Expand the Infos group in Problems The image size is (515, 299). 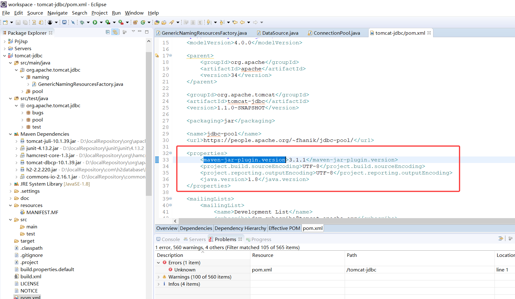159,284
